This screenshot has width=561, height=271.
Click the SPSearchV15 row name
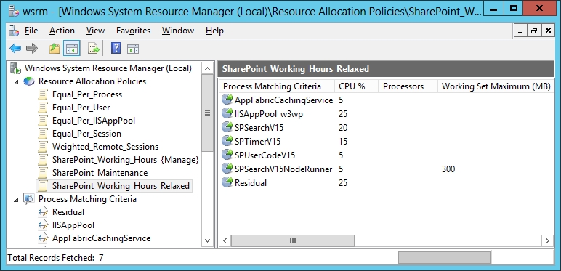pyautogui.click(x=259, y=127)
